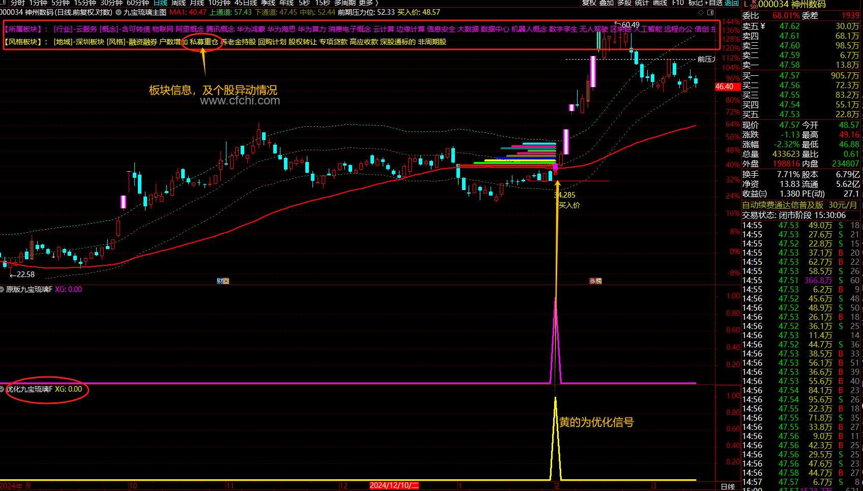Click the R 500 margin-trading badge
This screenshot has width=863, height=491.
pos(754,5)
